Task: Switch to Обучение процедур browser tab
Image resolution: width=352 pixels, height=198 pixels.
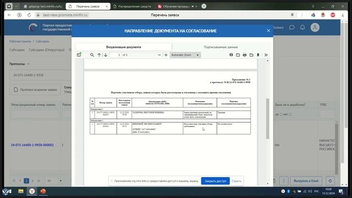Action: coord(176,6)
